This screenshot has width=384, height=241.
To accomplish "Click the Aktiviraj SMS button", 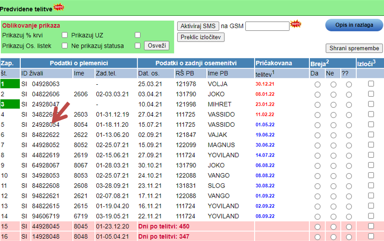I will [198, 26].
